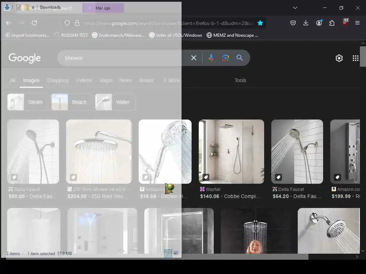Click the tag icon on $64.20 Delta Faucet image
This screenshot has width=366, height=274.
(x=278, y=177)
